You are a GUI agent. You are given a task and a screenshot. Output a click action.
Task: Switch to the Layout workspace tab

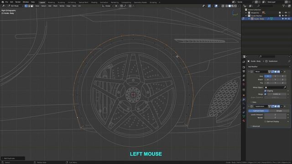(x=42, y=2)
